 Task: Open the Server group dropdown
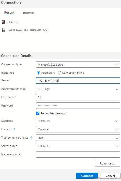78,146
